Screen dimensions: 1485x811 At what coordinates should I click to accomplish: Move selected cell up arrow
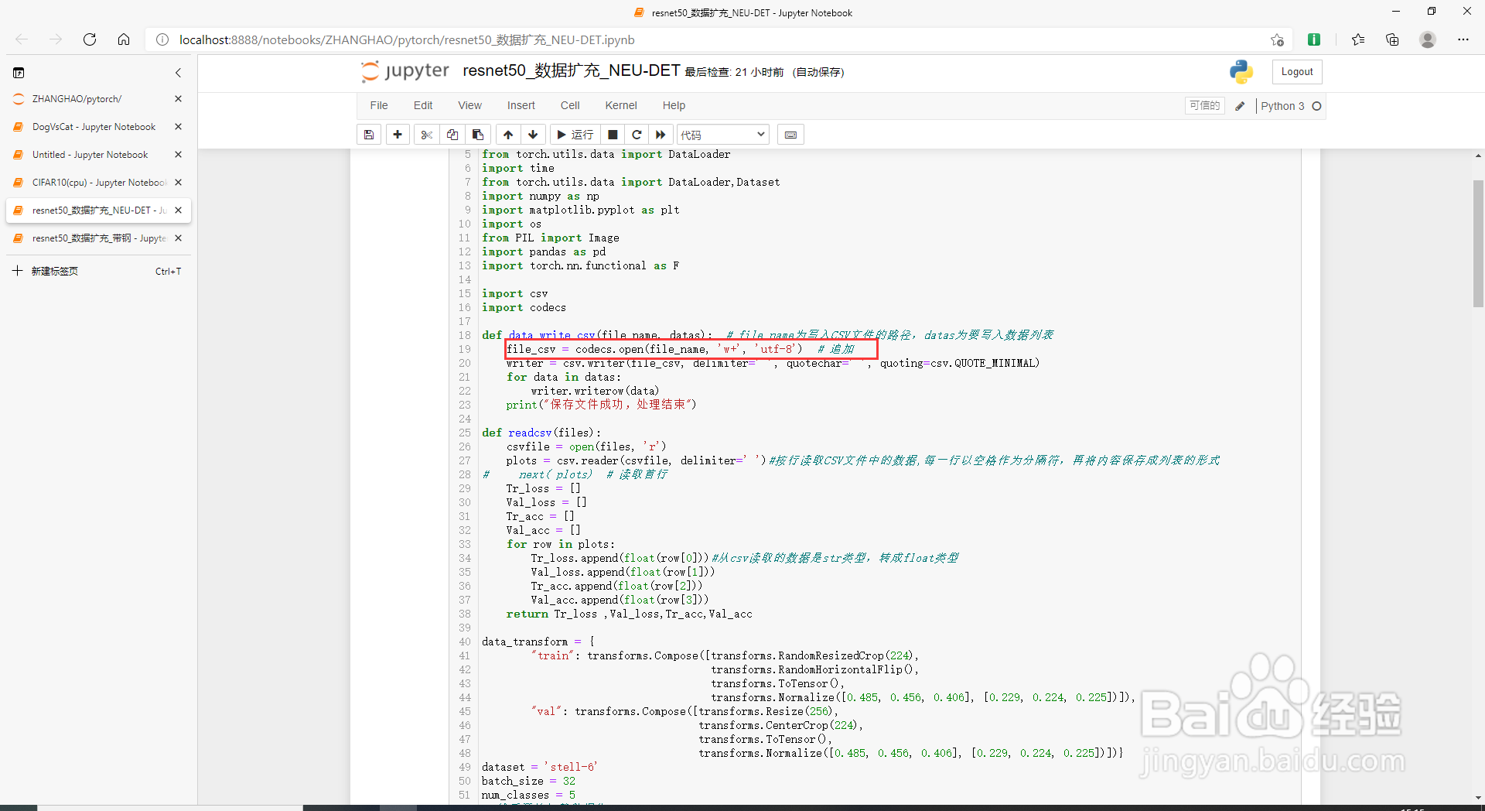click(508, 135)
